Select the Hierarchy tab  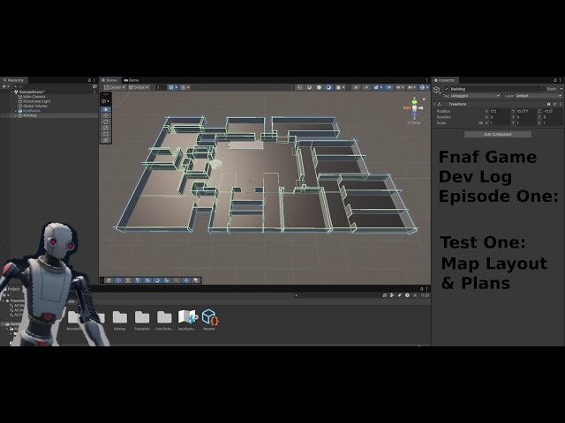coord(14,80)
